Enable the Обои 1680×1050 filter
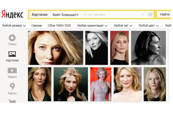The width and height of the screenshot is (173, 115). 59,26
